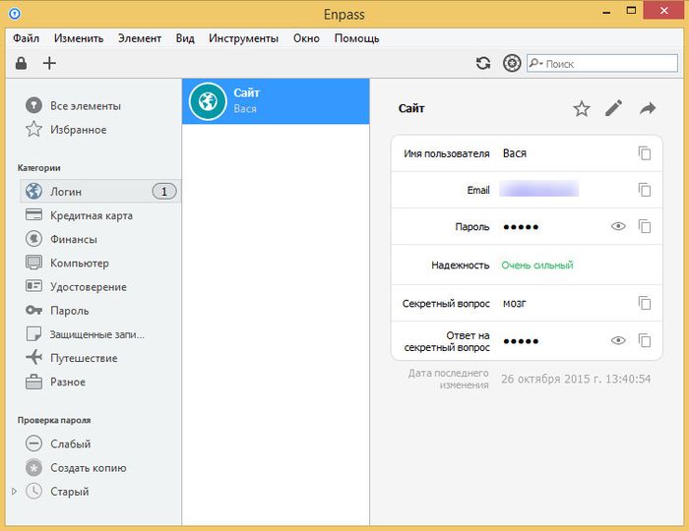Add a new item with plus icon
This screenshot has height=531, width=689.
[49, 63]
